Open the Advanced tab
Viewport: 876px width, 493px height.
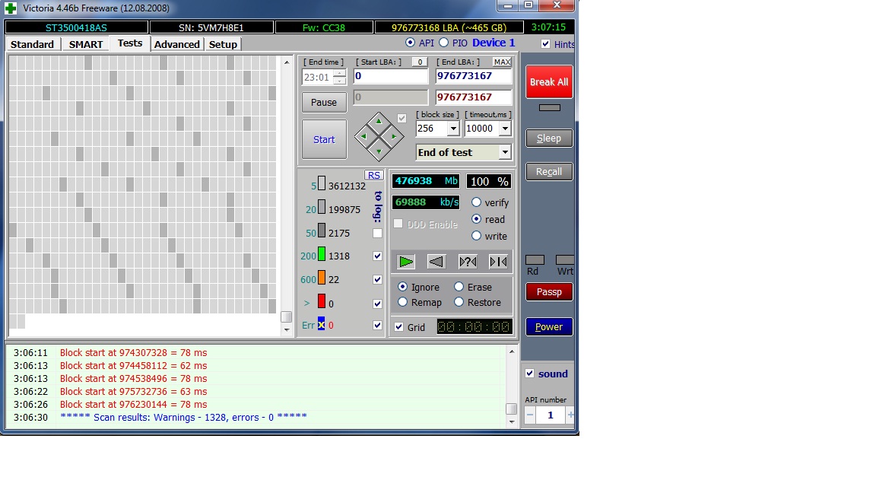click(176, 44)
